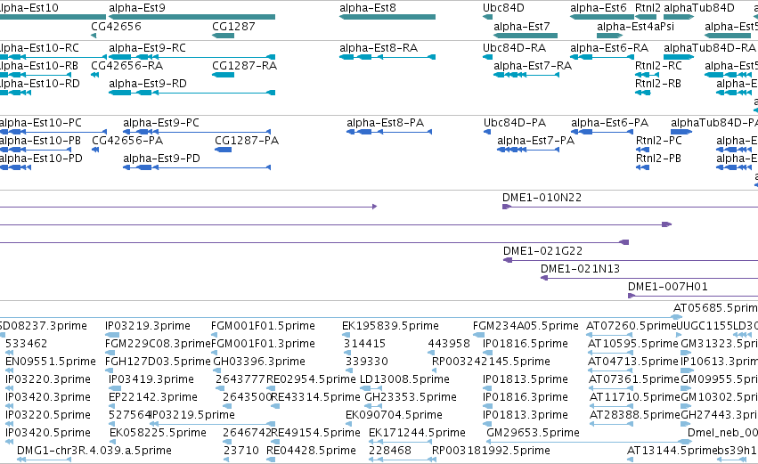Click the Rtnl2-RC transcript label
Viewport: 758px width, 464px height.
click(x=658, y=66)
